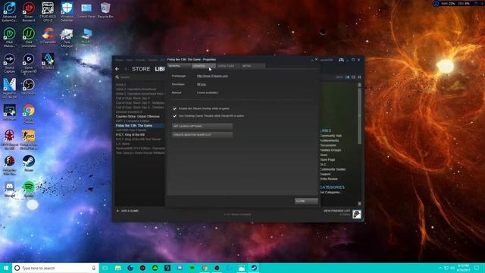Toggle Enable Steam Overlay while in-game checkbox
Image resolution: width=485 pixels, height=273 pixels.
(174, 108)
